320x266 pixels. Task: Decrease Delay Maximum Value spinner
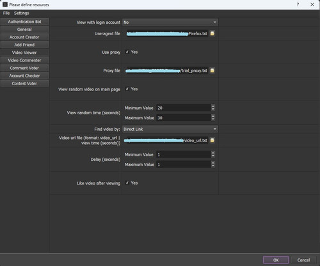tap(213, 166)
